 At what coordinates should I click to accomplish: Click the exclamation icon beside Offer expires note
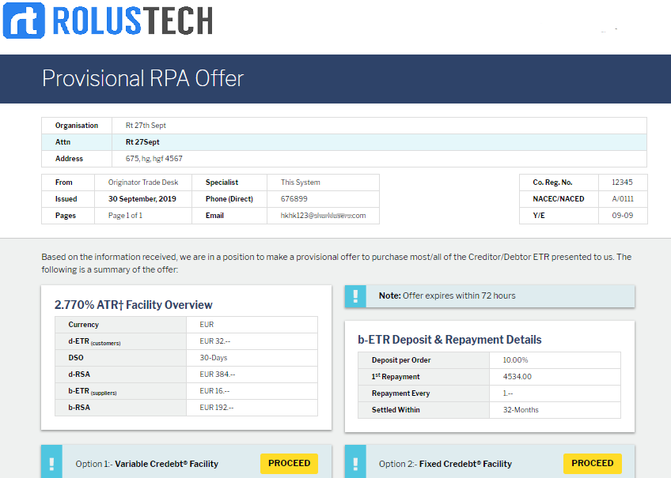(x=355, y=296)
